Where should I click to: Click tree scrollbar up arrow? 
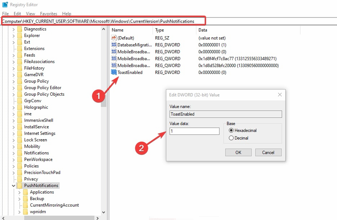103,29
